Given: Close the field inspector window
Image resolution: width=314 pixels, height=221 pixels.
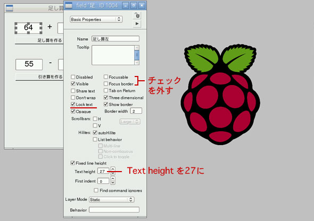Looking at the screenshot, I should pos(142,6).
